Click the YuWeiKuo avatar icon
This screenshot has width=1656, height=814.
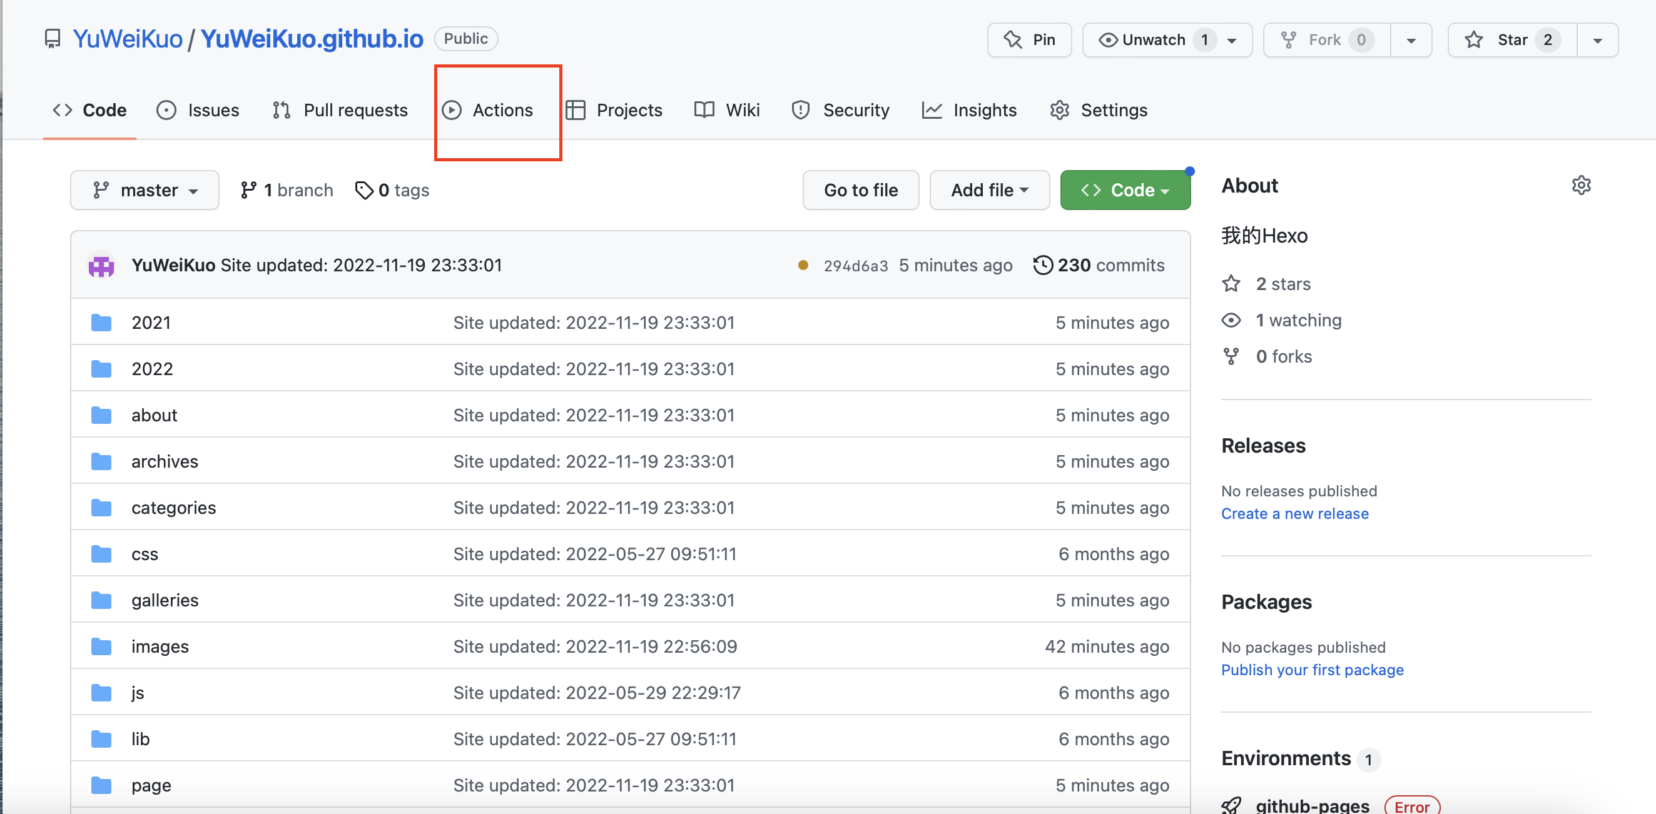(x=101, y=265)
